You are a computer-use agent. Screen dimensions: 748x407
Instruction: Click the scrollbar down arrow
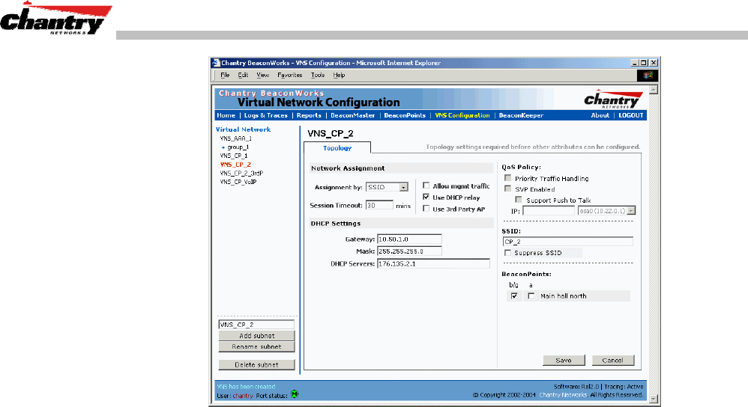[654, 399]
